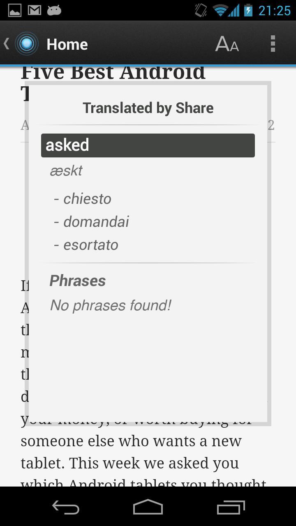Select the translation 'chiesto'
The image size is (296, 526).
(x=87, y=199)
